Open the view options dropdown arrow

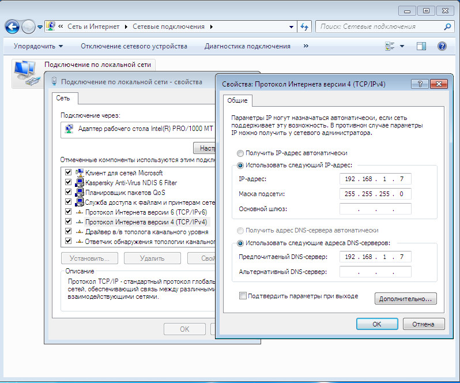pyautogui.click(x=402, y=46)
